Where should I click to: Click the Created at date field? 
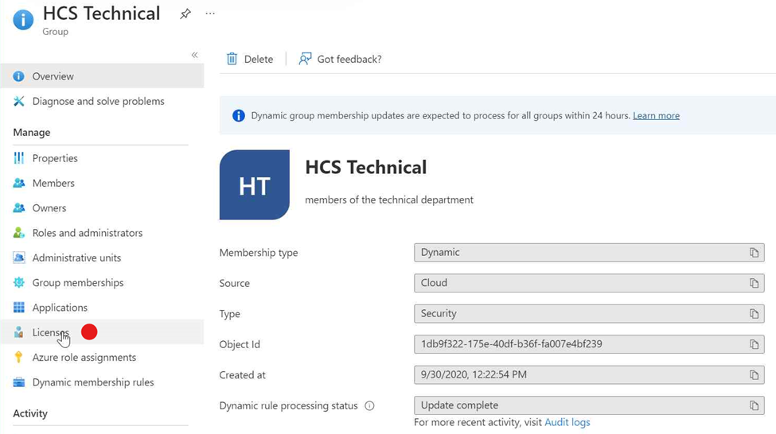[589, 375]
